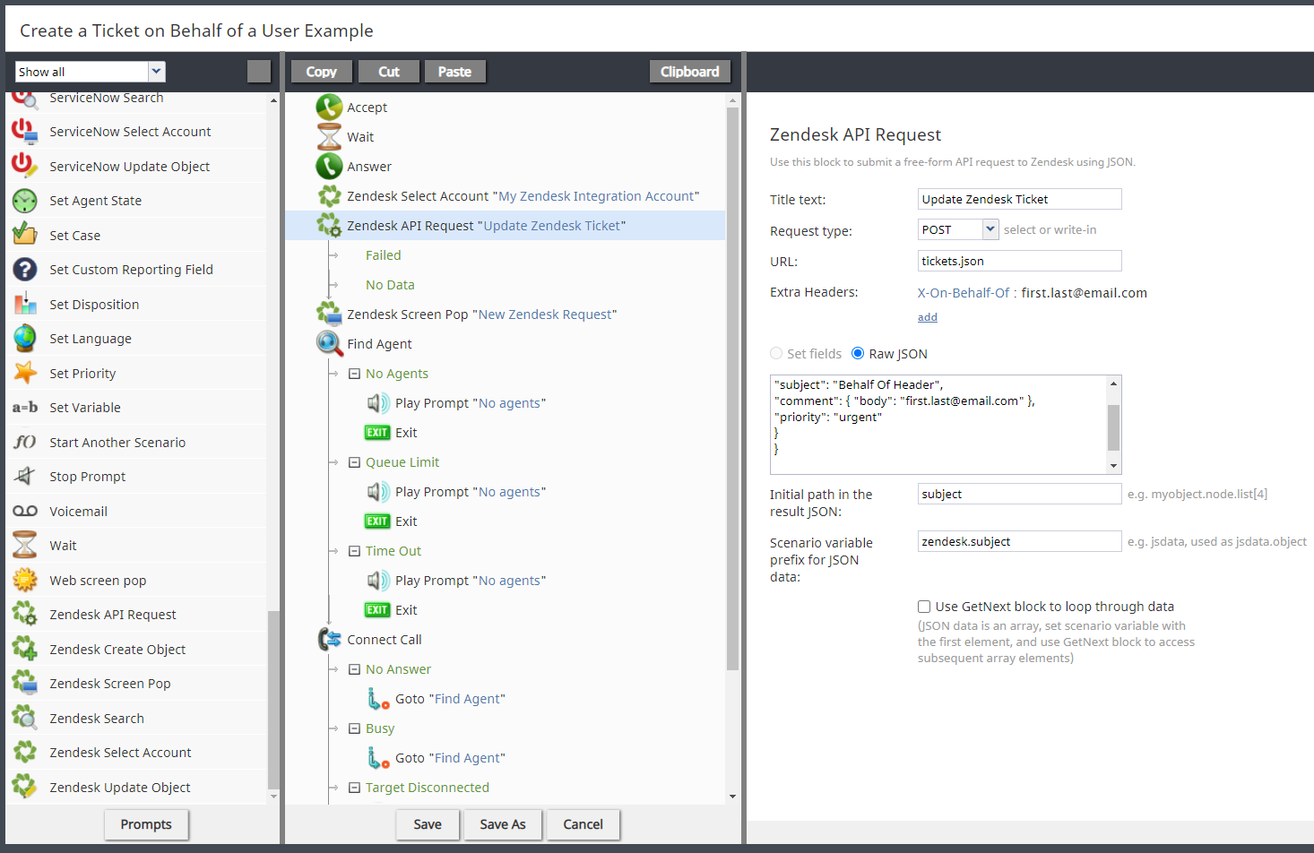Select the No Data exit of API Request
The height and width of the screenshot is (853, 1314).
pyautogui.click(x=390, y=285)
